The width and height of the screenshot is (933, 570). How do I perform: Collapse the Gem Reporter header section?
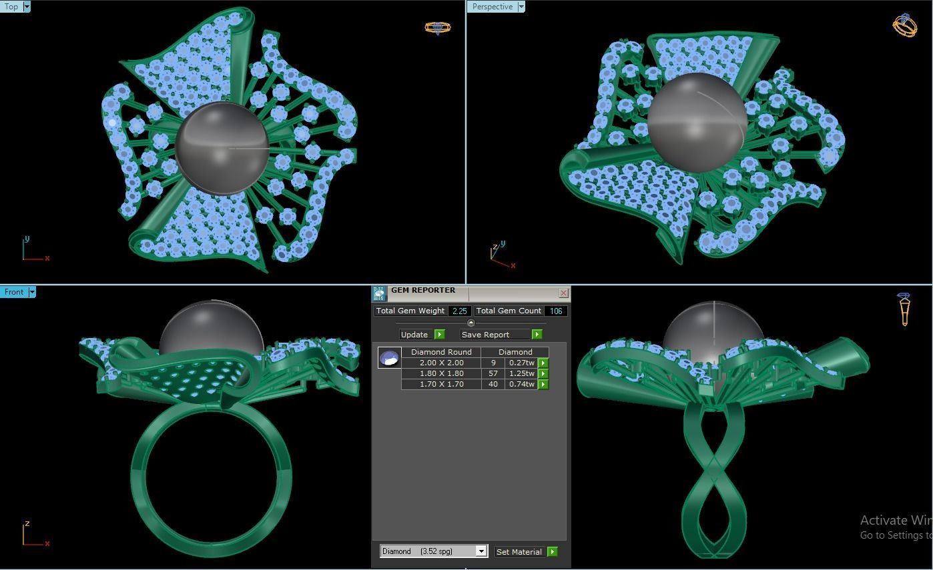point(471,323)
